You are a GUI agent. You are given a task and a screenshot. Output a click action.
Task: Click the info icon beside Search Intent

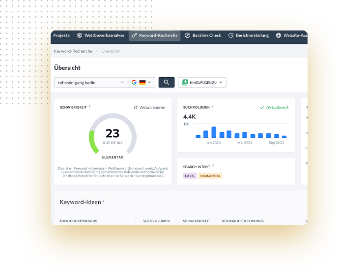pyautogui.click(x=213, y=166)
